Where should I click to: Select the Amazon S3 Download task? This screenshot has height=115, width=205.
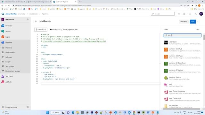pyautogui.click(x=183, y=64)
